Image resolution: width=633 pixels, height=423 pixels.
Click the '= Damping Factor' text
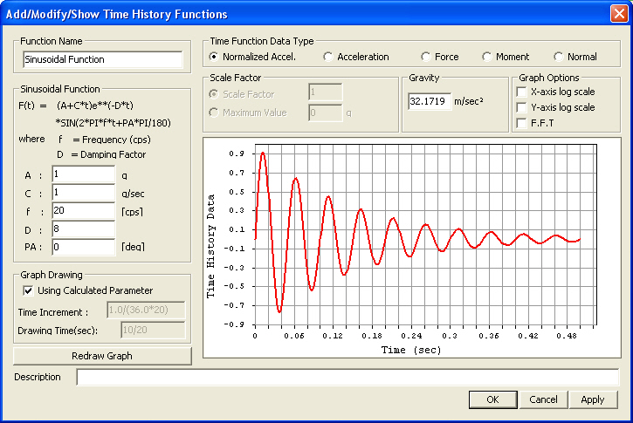tap(108, 154)
